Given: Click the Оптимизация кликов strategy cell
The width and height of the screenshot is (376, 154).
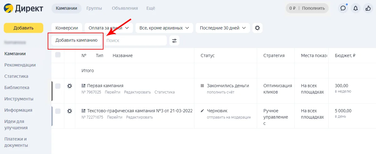Looking at the screenshot, I should coord(278,89).
